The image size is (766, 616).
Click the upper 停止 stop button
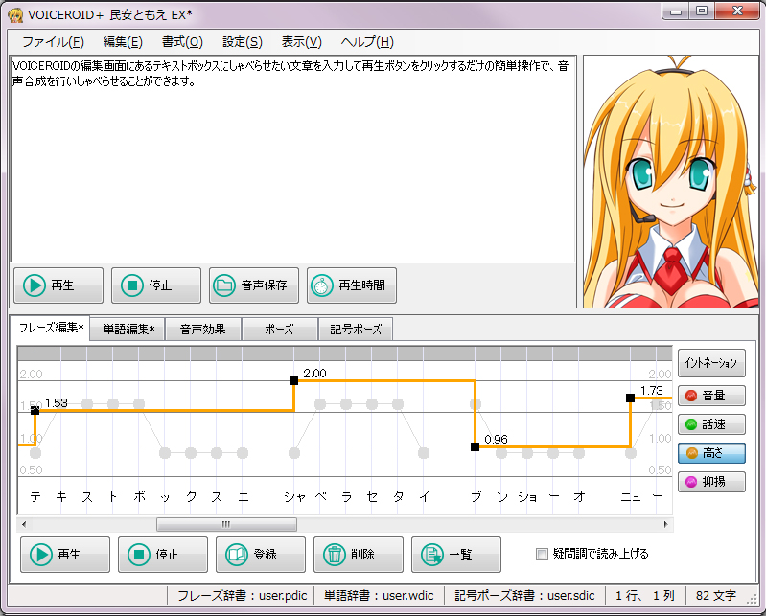pos(156,285)
